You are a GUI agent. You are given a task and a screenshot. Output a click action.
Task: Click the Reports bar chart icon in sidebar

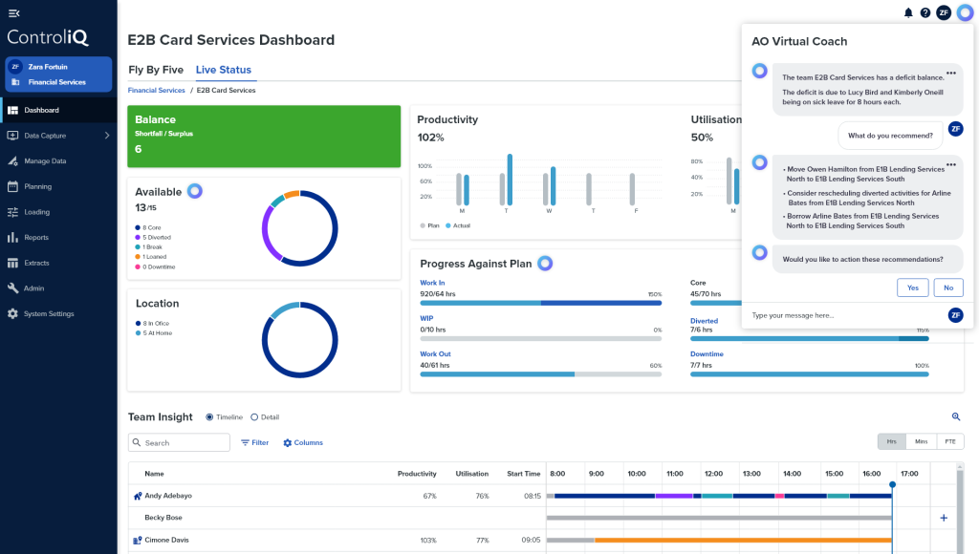[12, 238]
